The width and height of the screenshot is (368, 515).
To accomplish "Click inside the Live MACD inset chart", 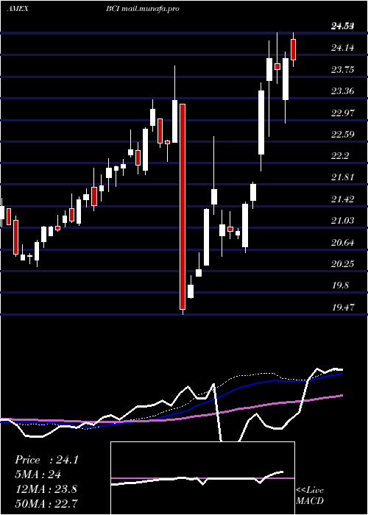I will [x=202, y=478].
